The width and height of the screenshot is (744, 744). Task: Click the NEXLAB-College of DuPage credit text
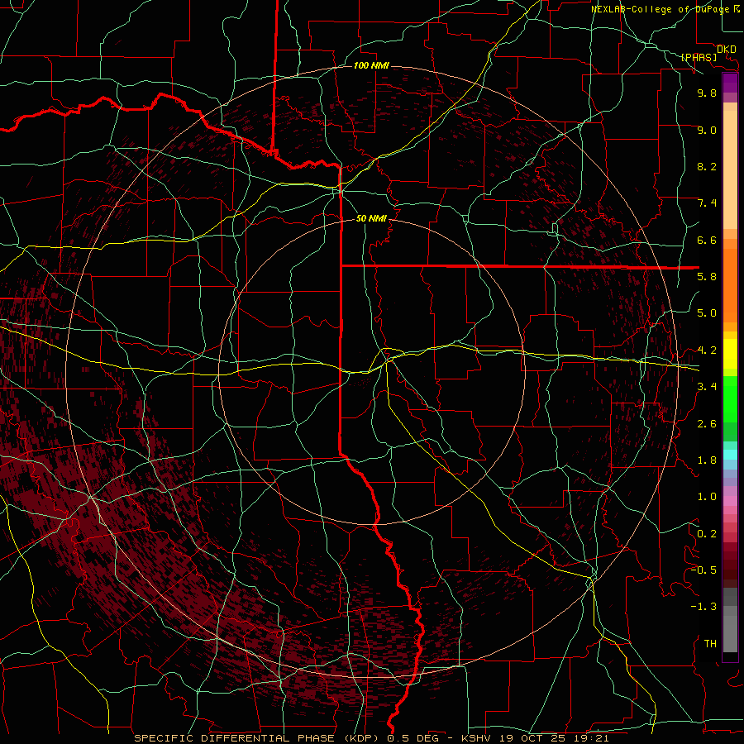click(662, 9)
